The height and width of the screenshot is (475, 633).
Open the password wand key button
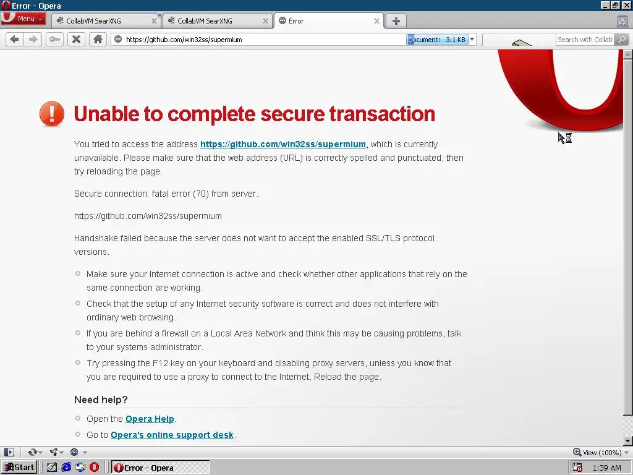54,39
